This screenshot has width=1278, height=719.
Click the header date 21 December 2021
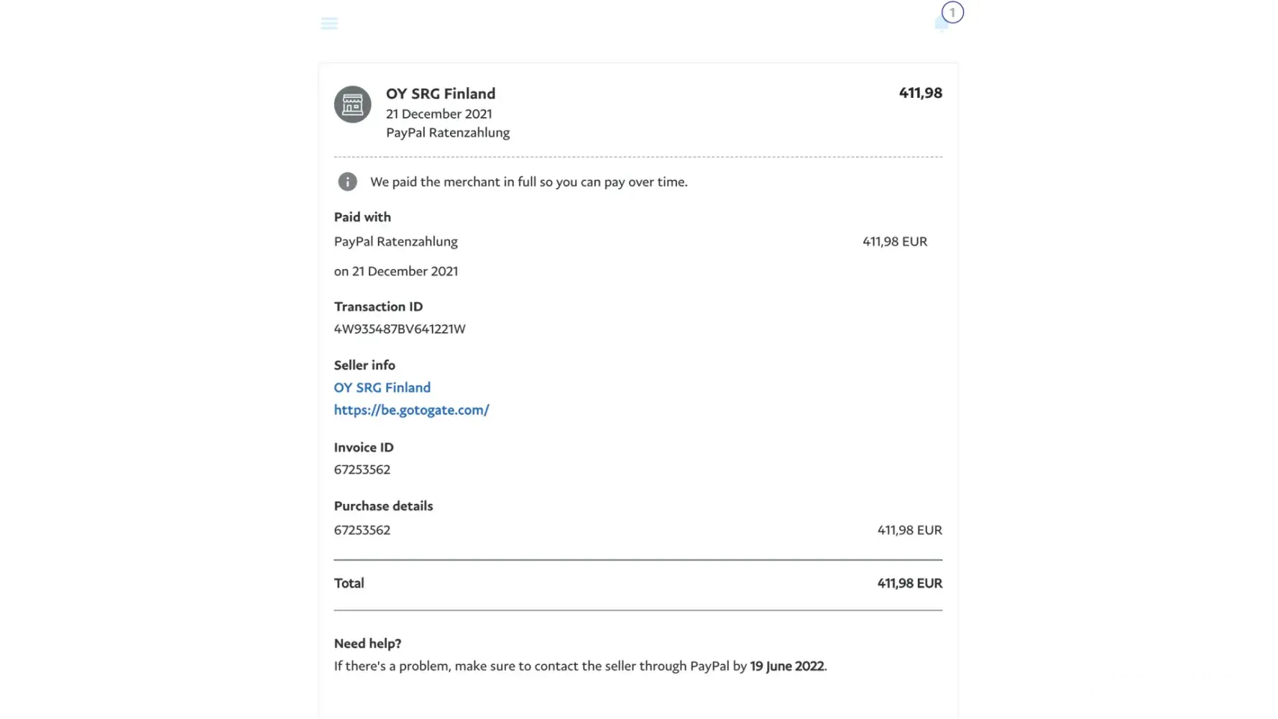click(x=438, y=114)
